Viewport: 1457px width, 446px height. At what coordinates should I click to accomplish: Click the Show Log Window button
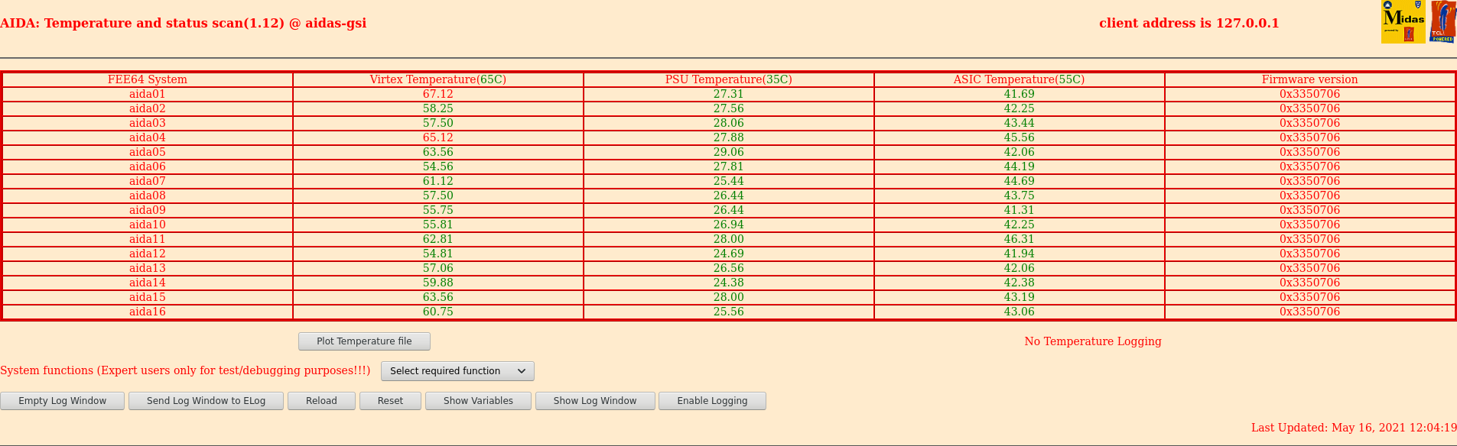click(595, 401)
